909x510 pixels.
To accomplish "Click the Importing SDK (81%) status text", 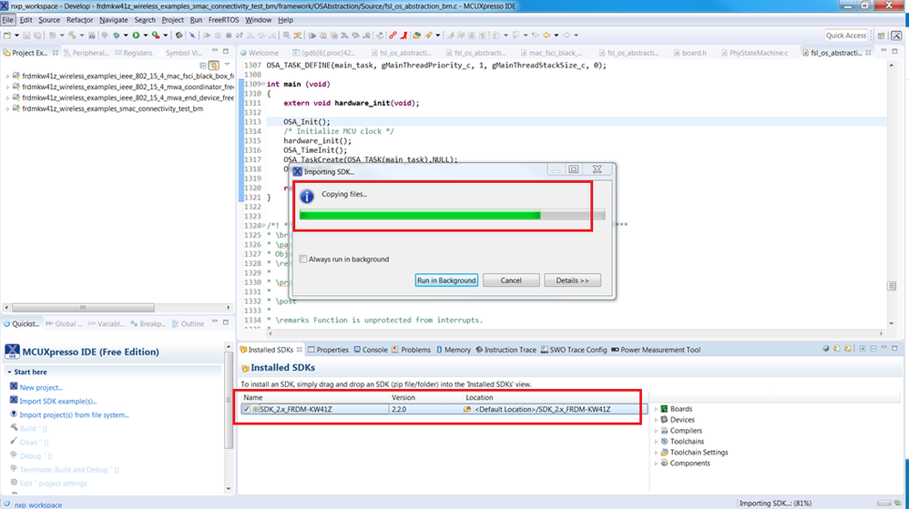I will [x=775, y=503].
